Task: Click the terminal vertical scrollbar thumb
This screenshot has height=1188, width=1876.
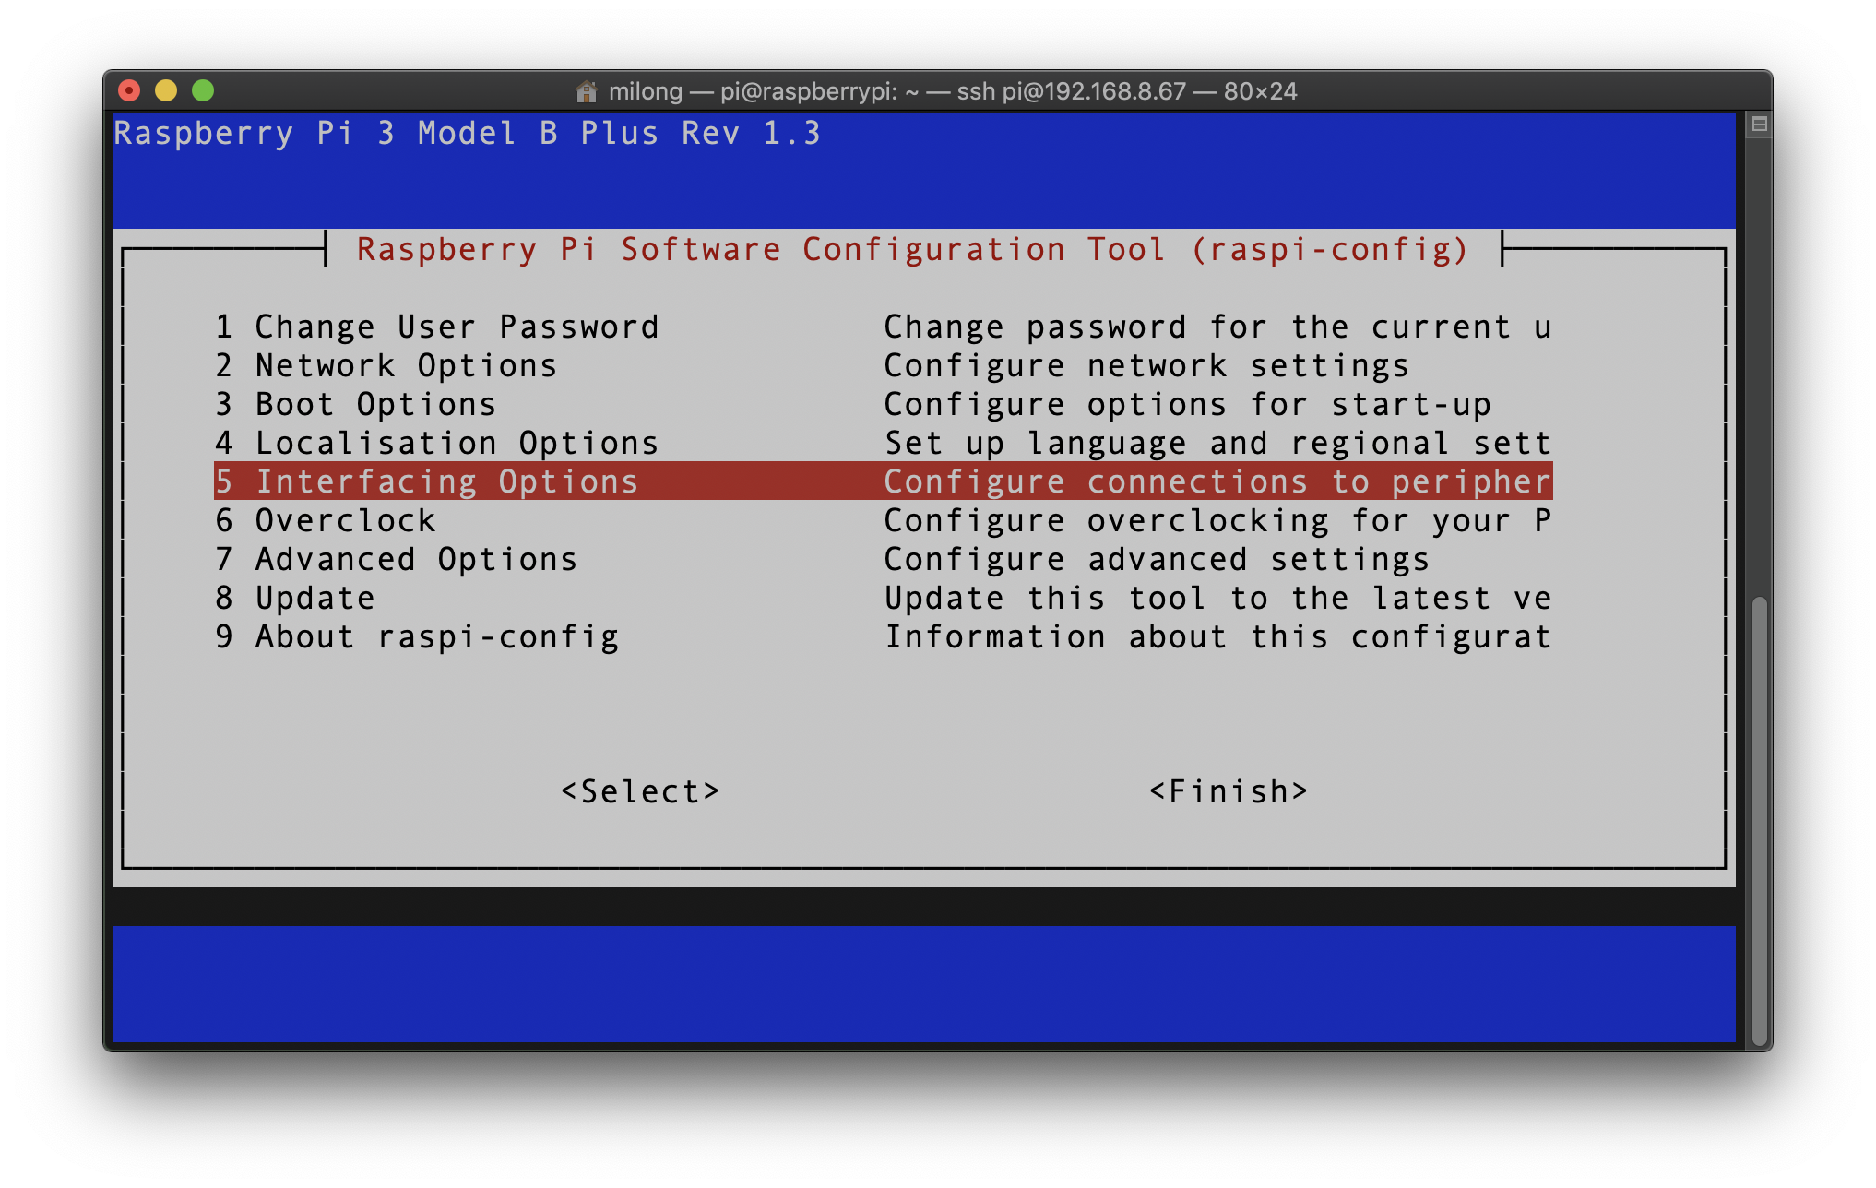Action: 1759,821
